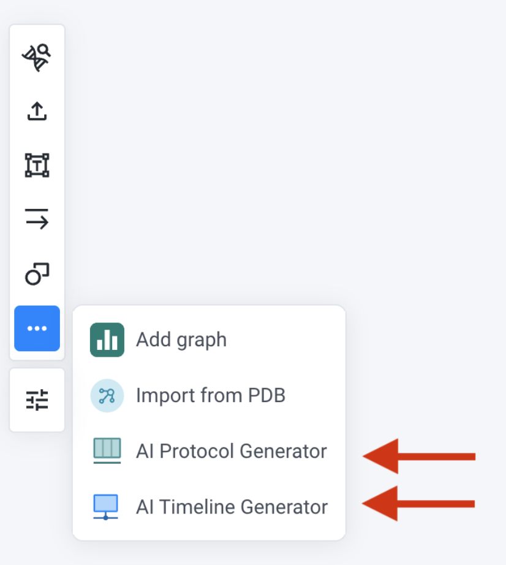The width and height of the screenshot is (506, 565).
Task: Open the DNA icon search tool
Action: 37,58
